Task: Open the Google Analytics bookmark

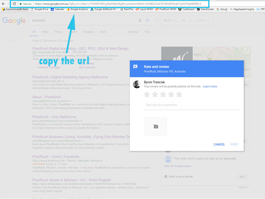Action: click(77, 9)
